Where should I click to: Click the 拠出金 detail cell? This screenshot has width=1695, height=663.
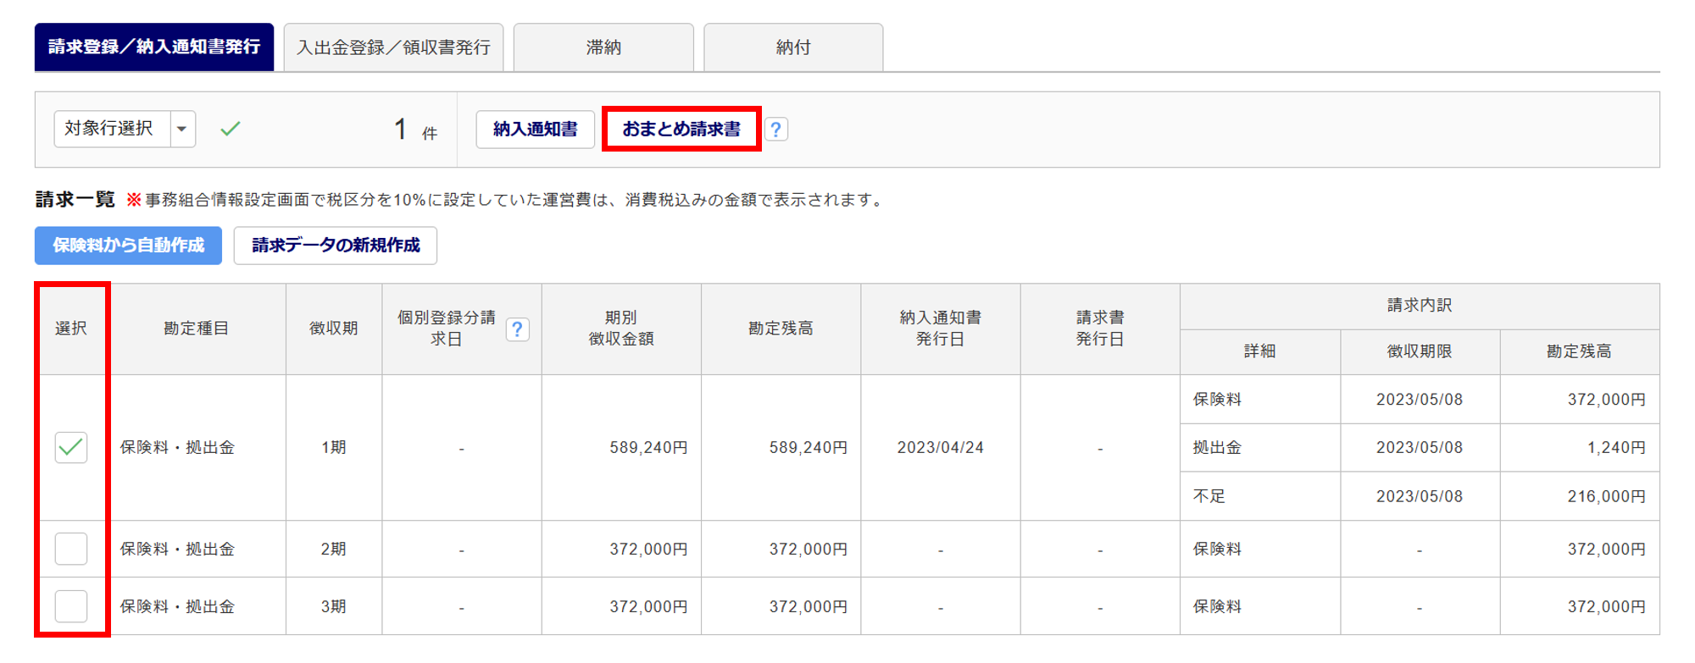1260,447
